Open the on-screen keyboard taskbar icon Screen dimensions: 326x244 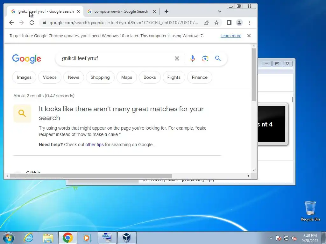point(107,238)
